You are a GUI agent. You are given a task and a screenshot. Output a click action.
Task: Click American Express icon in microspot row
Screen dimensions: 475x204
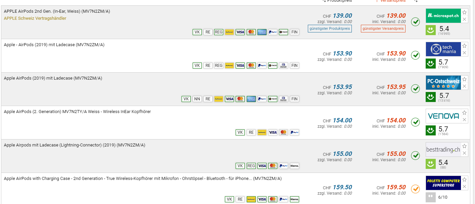262,32
